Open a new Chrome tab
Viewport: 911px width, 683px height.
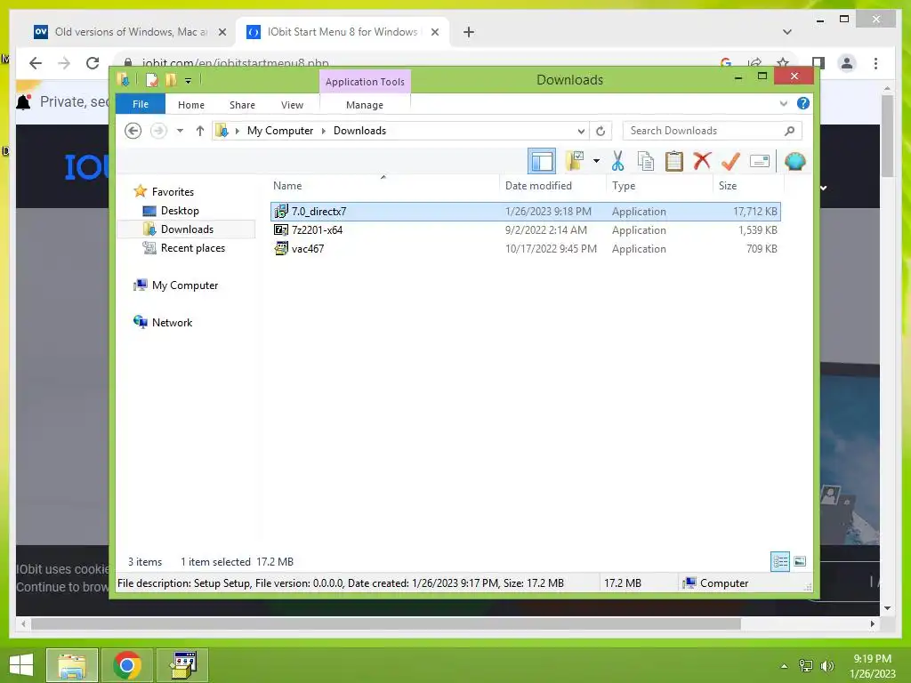click(469, 32)
